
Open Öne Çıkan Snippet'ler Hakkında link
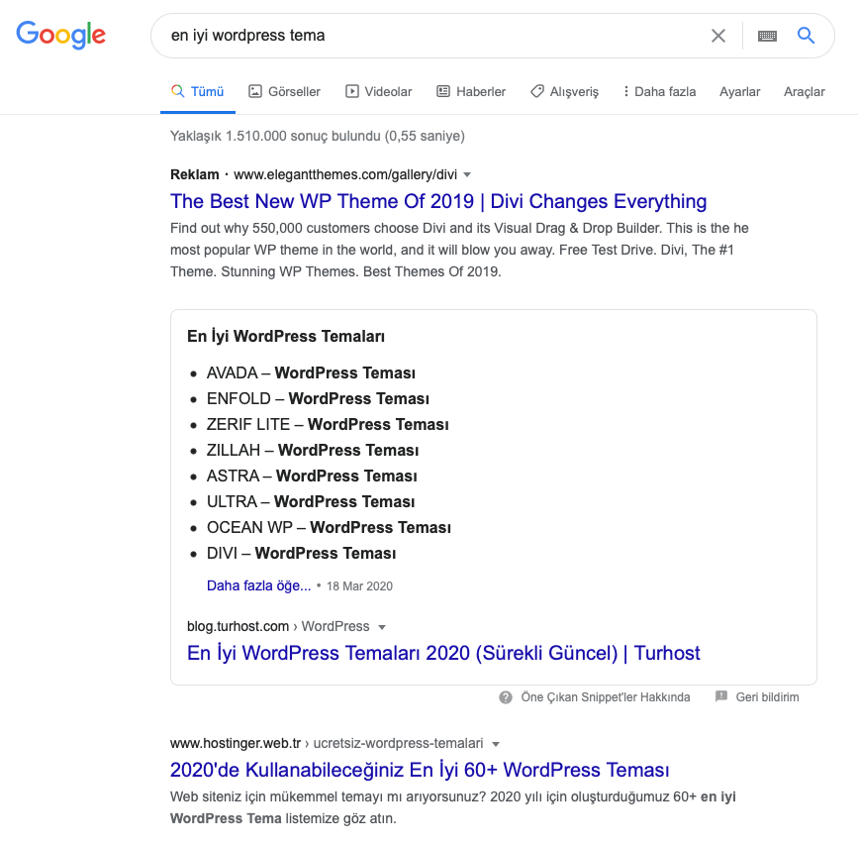click(606, 697)
